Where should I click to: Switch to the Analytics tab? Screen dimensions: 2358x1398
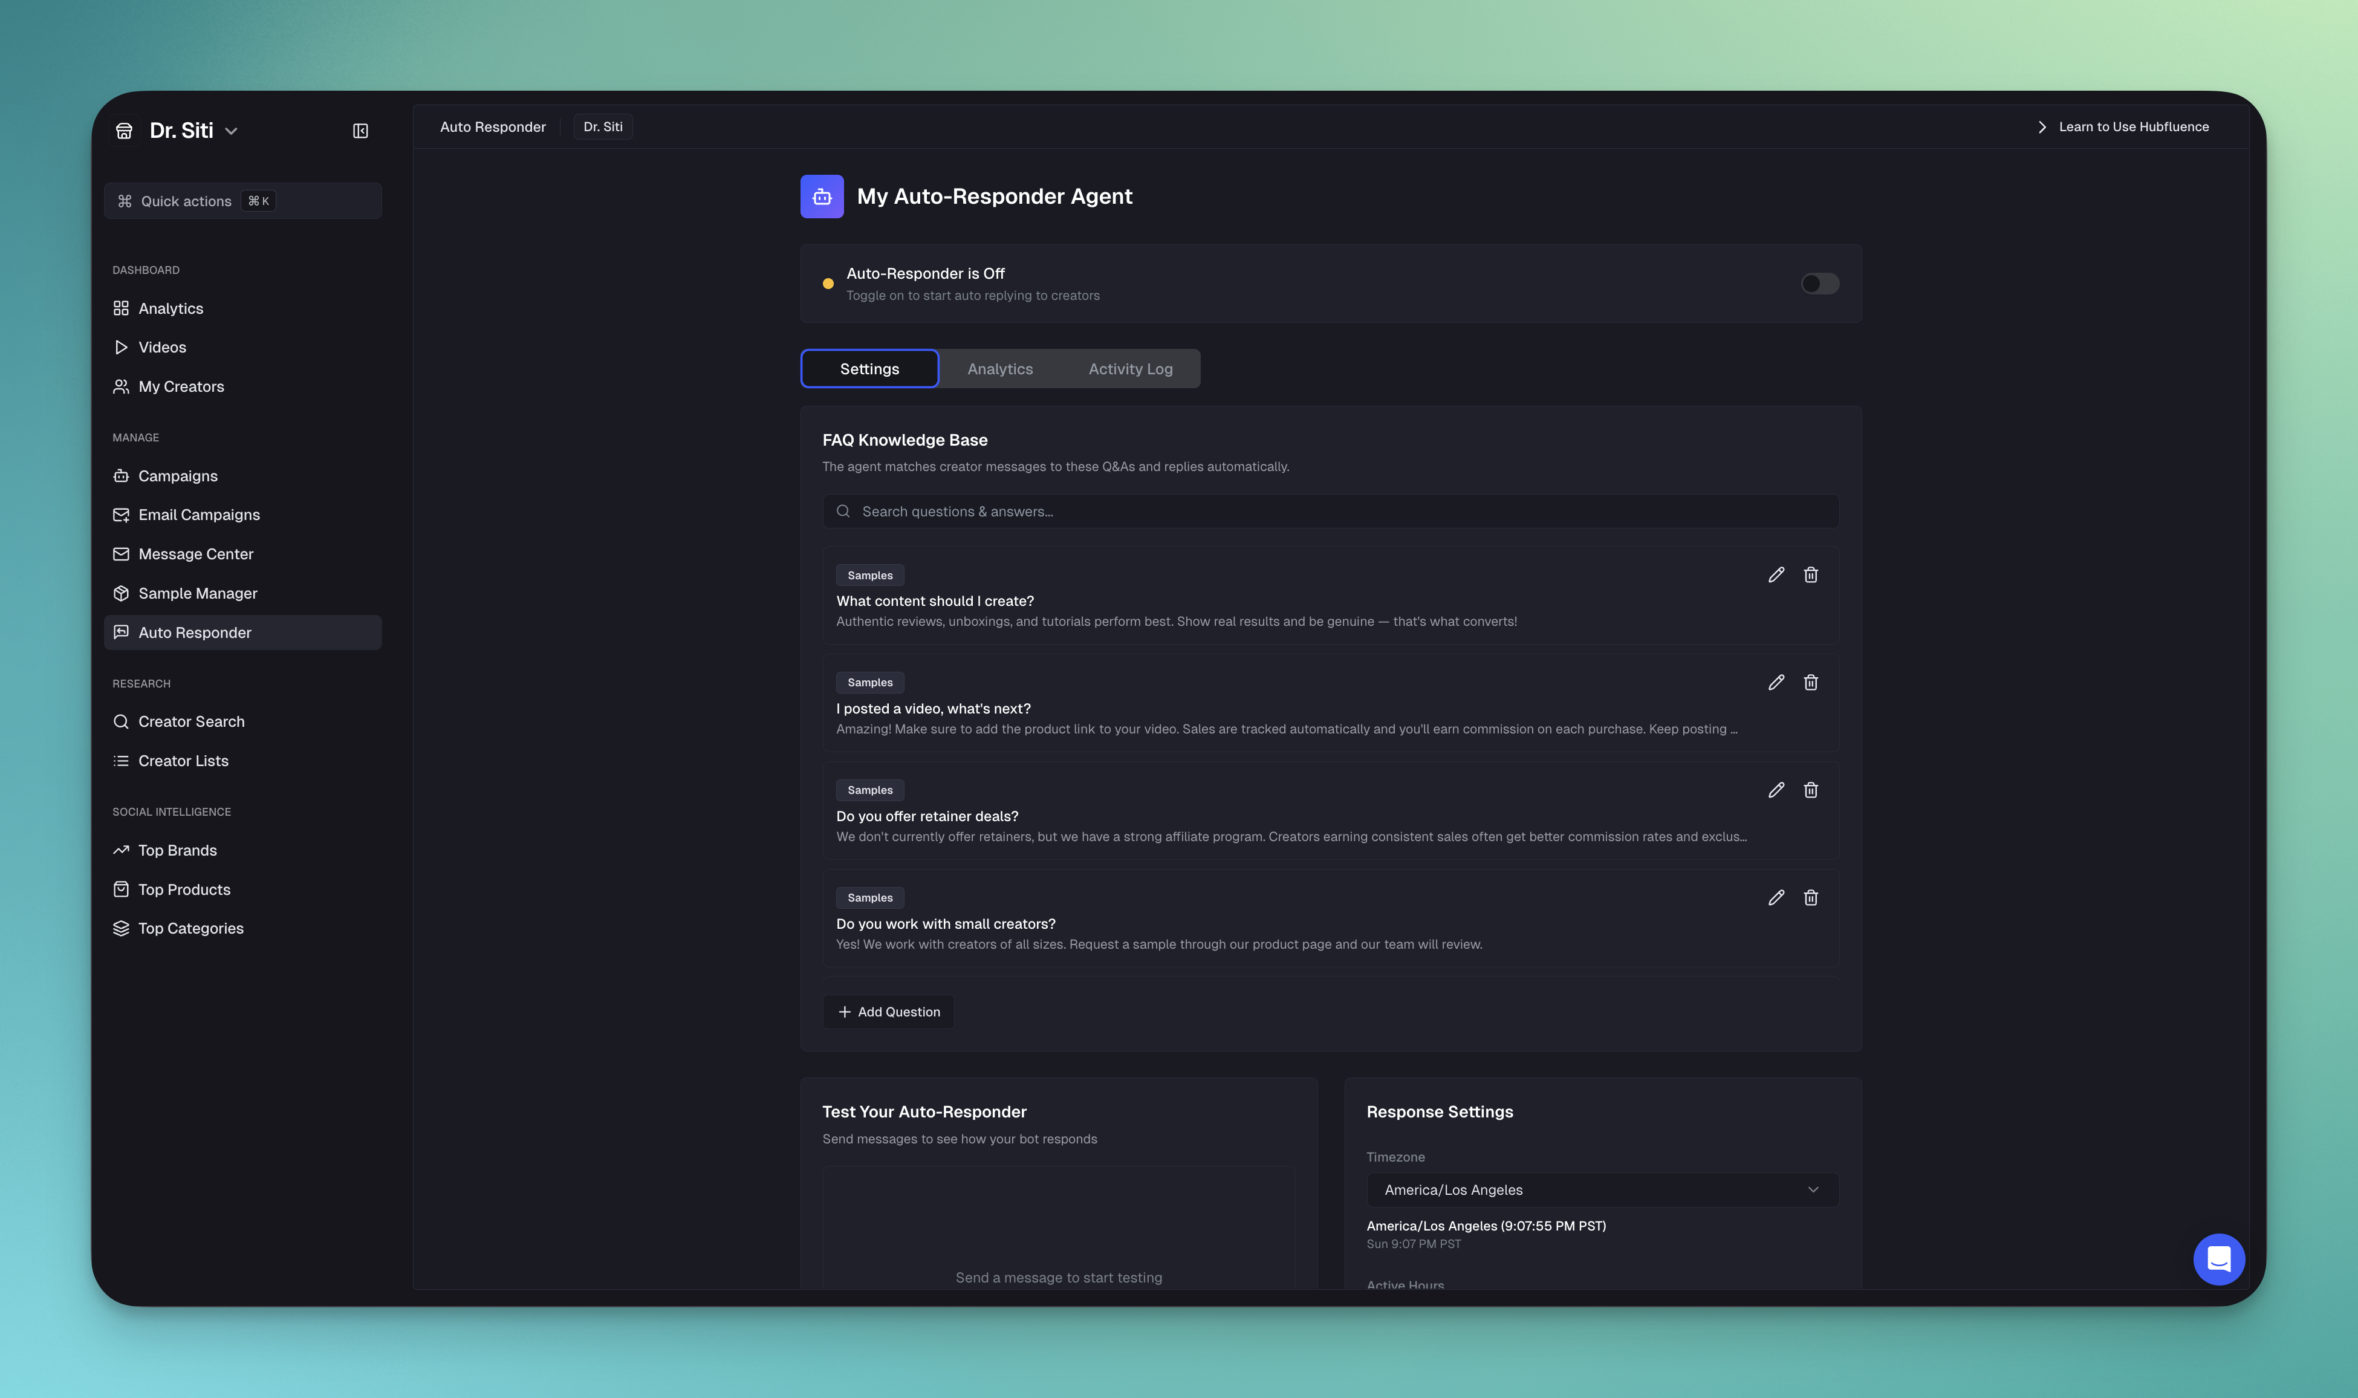point(999,369)
